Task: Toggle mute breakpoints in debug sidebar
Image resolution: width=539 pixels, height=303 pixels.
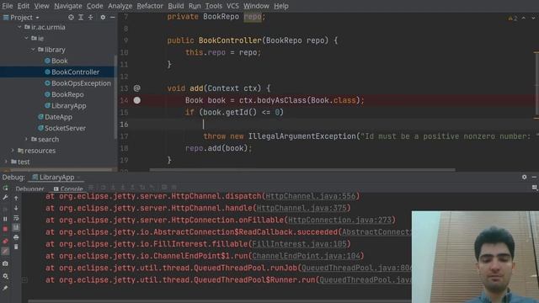Action: [5, 252]
